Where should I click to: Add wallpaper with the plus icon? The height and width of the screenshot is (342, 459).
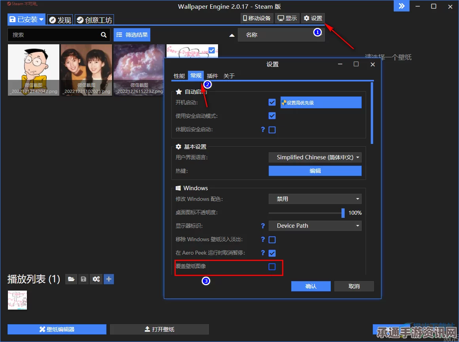point(108,279)
